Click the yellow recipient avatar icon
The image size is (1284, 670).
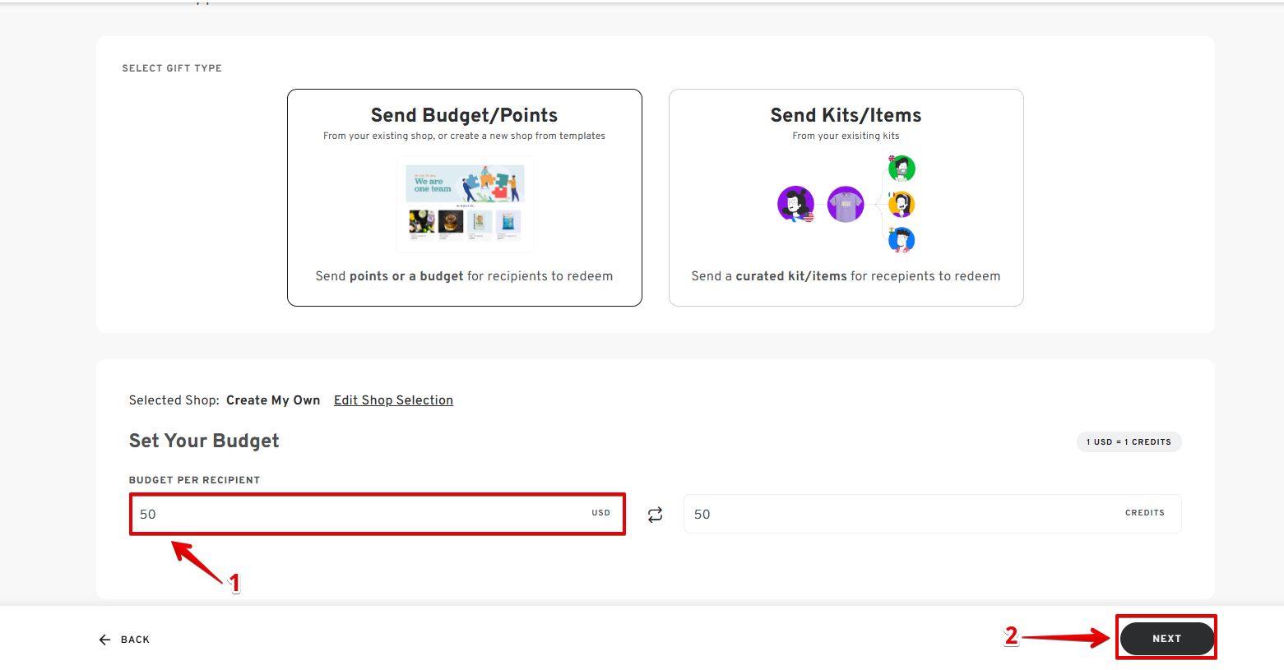902,204
